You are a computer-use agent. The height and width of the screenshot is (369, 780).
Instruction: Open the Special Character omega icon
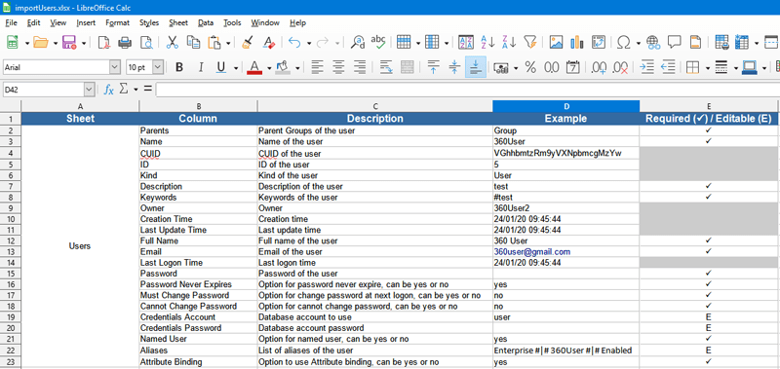pyautogui.click(x=623, y=43)
